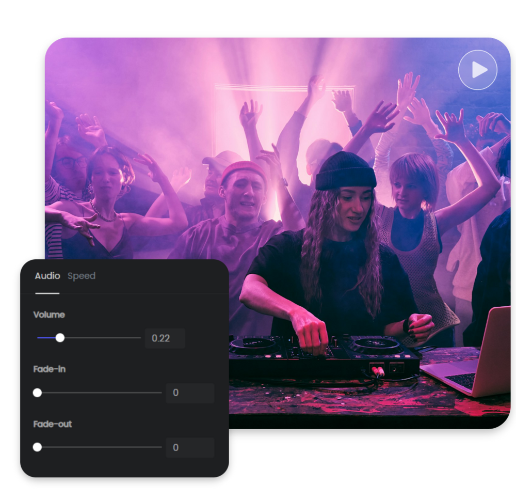Click the Fade-out label text

[x=52, y=424]
